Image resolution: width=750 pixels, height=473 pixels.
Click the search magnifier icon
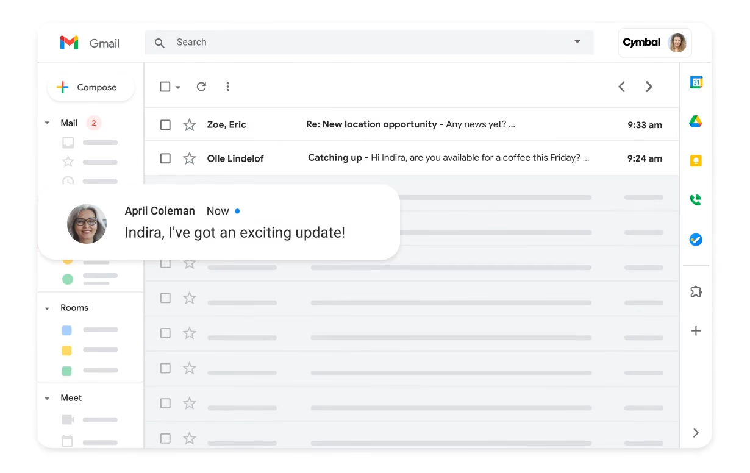[x=160, y=43]
